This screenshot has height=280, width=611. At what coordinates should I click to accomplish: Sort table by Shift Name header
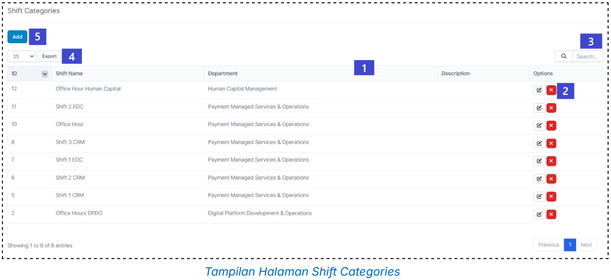click(x=69, y=74)
